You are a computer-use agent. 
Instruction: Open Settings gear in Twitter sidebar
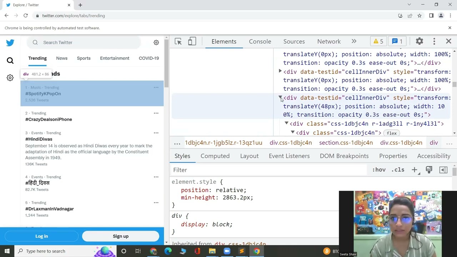coord(10,78)
